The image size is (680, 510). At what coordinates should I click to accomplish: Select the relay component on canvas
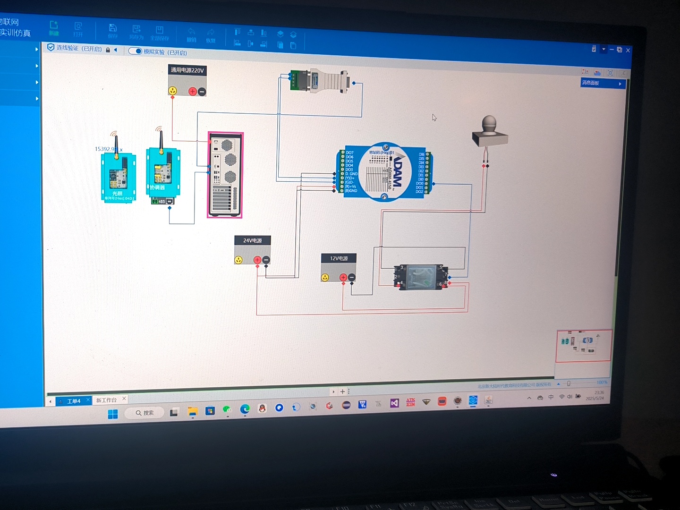pos(420,277)
